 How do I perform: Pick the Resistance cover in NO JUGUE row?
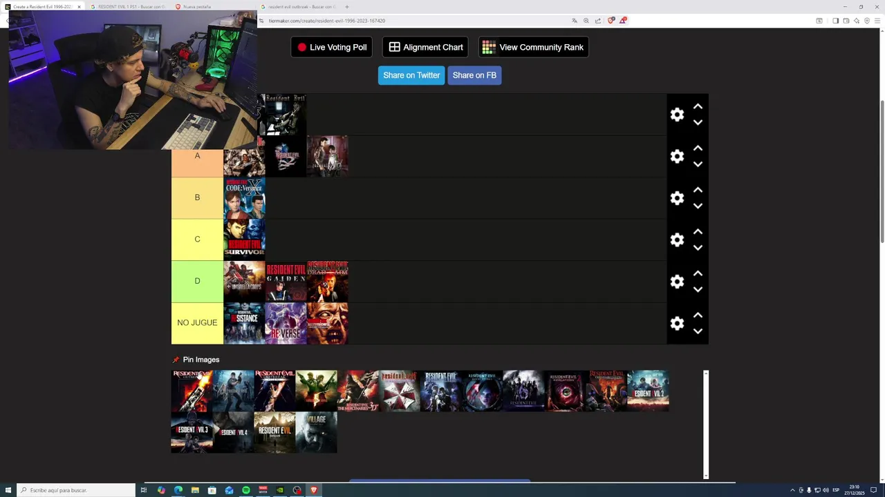pyautogui.click(x=244, y=323)
